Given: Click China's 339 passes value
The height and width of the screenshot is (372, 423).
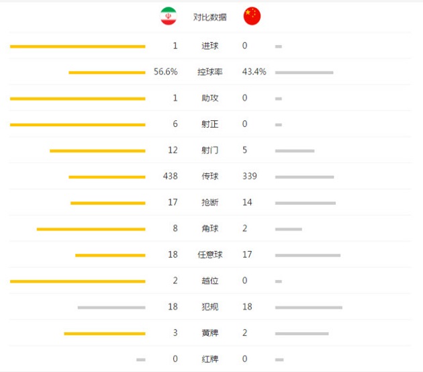Looking at the screenshot, I should (x=250, y=176).
